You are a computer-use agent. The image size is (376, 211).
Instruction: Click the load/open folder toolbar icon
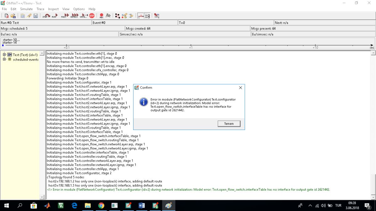(13, 16)
